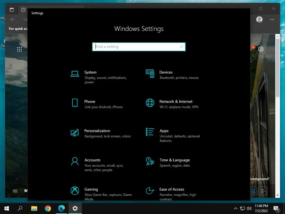The width and height of the screenshot is (285, 214).
Task: Click the Personalization category title
Action: (x=97, y=131)
